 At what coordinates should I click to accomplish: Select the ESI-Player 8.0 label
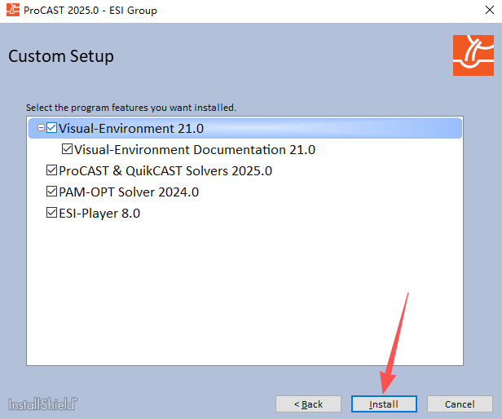coord(99,213)
